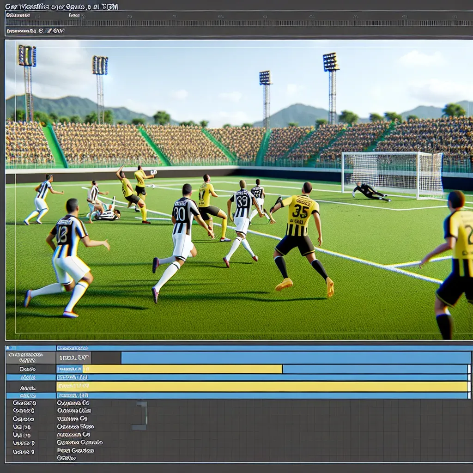Click the bracket-shaped marker in the lower grid
This screenshot has height=473, width=473.
click(140, 415)
